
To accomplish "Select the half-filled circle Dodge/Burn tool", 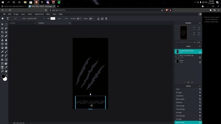I will (x=2, y=48).
